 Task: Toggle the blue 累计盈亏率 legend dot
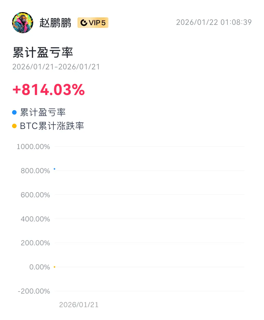click(14, 112)
